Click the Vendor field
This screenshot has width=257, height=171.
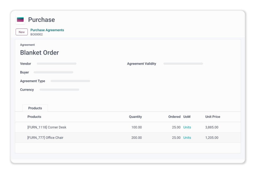click(56, 64)
